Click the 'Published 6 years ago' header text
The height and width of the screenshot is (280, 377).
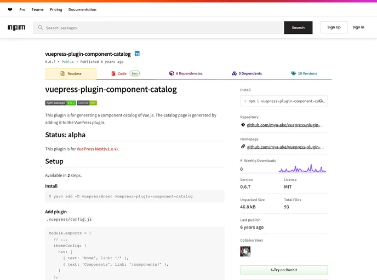(x=102, y=62)
